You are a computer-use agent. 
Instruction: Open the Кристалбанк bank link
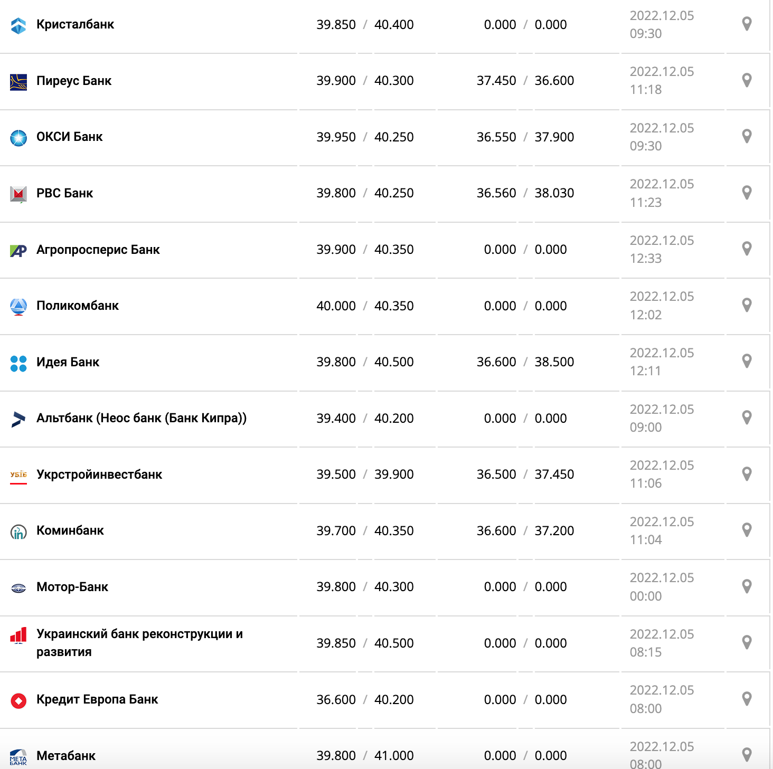(x=75, y=24)
